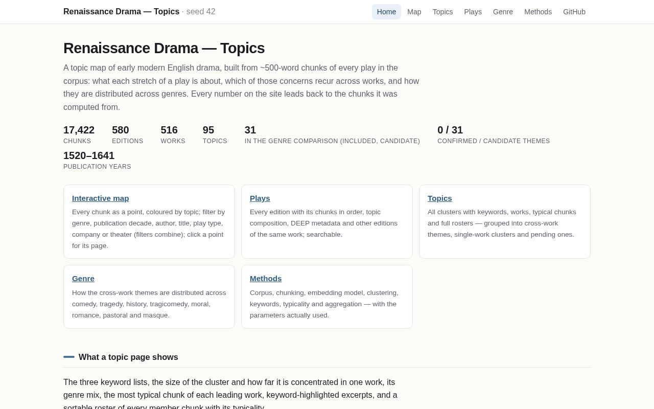Click the 0 / 31 confirmed themes statistic
654x409 pixels.
point(494,134)
